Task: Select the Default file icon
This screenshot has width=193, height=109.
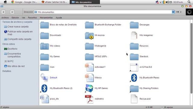Action: (44, 78)
